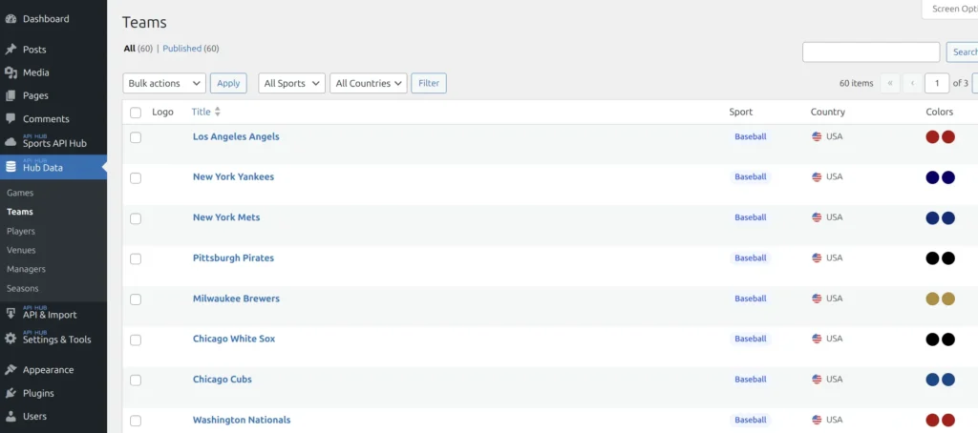
Task: Click first red swatch for Los Angeles Angels
Action: pyautogui.click(x=932, y=137)
